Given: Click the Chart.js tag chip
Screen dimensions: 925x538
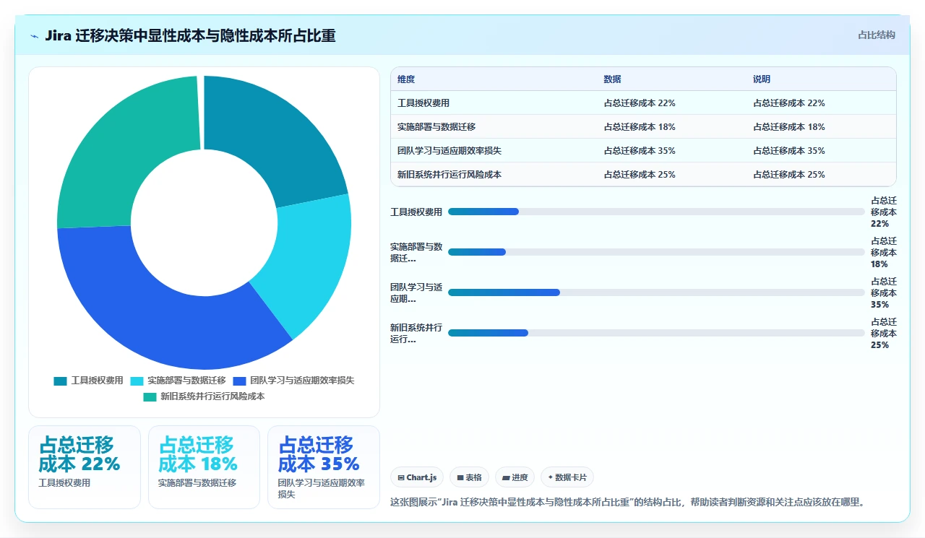Looking at the screenshot, I should (x=417, y=477).
